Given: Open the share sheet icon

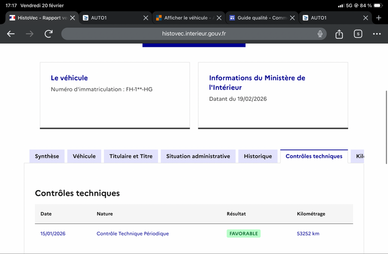Looking at the screenshot, I should coord(339,34).
